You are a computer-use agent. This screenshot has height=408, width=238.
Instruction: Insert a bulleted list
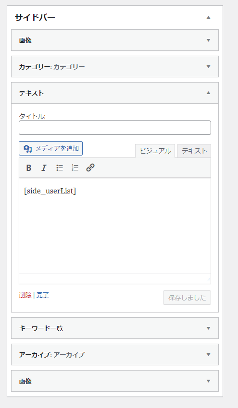pyautogui.click(x=60, y=168)
